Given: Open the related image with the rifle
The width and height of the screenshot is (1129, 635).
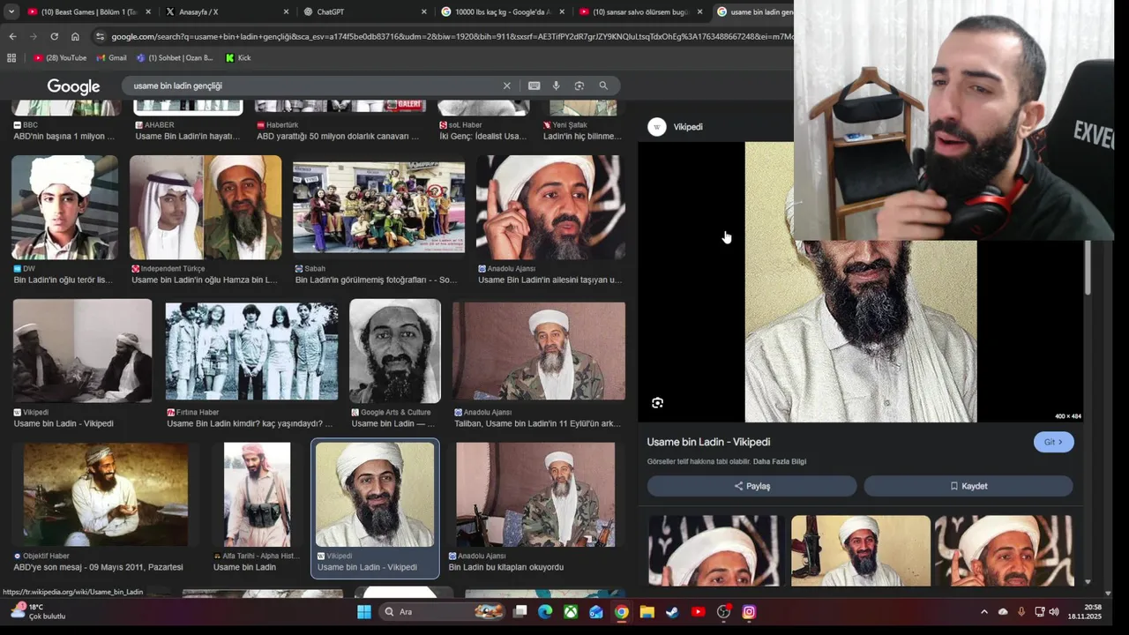Looking at the screenshot, I should pyautogui.click(x=861, y=550).
